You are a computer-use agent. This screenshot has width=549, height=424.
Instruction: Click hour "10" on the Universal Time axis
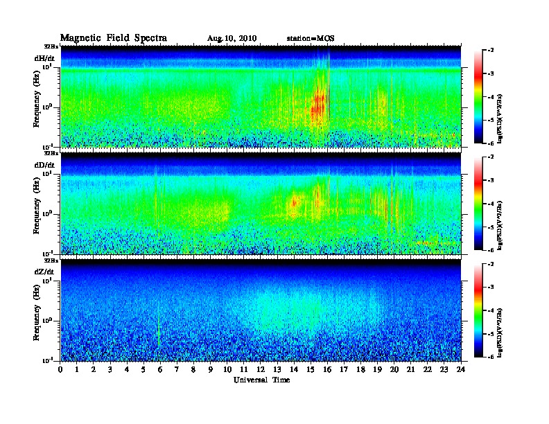pos(227,369)
